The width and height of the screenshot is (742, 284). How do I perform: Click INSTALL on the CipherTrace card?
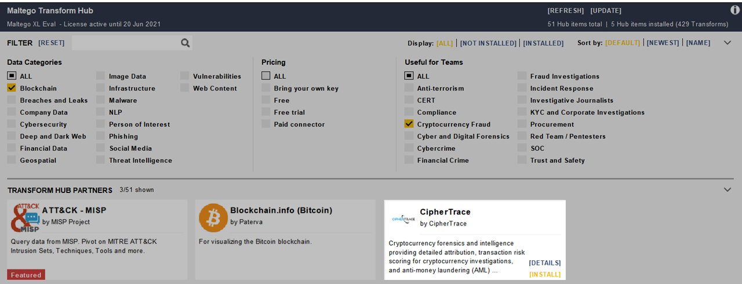[545, 275]
